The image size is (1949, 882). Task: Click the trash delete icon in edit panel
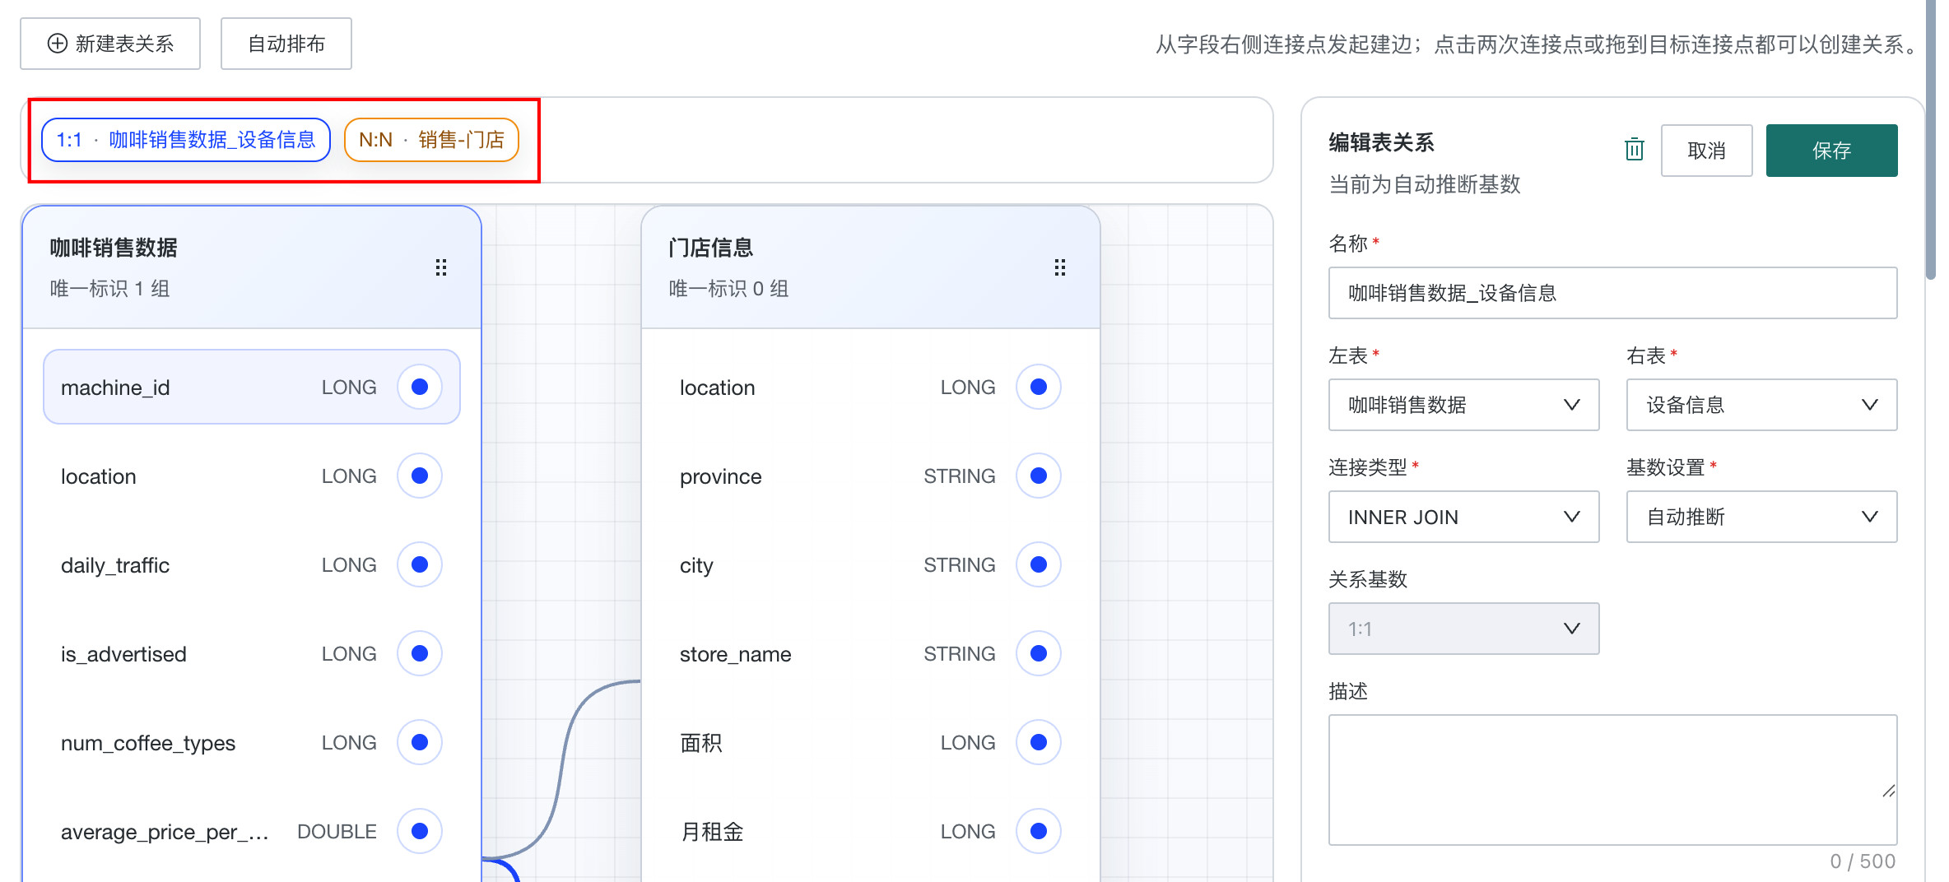click(1634, 150)
